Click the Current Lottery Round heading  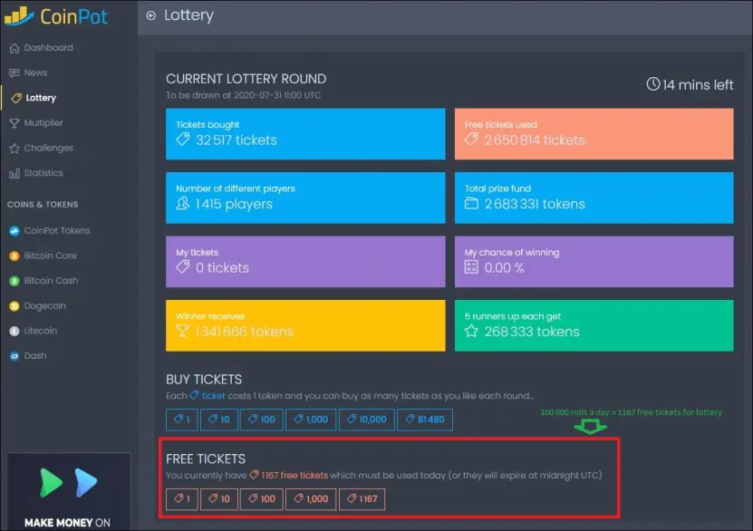click(x=246, y=79)
